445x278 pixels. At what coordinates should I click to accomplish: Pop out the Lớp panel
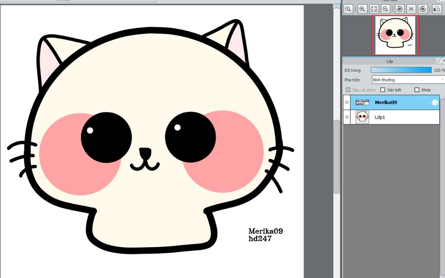pos(438,61)
